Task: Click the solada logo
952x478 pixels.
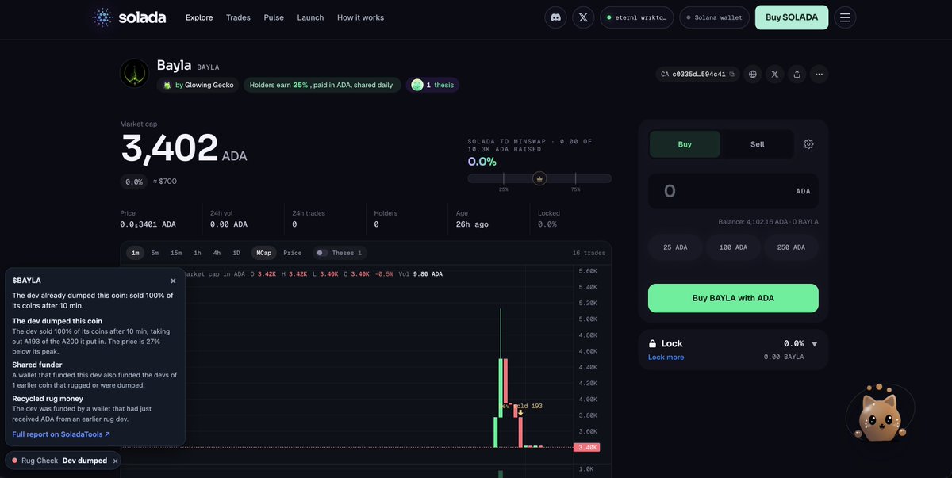Action: point(129,17)
